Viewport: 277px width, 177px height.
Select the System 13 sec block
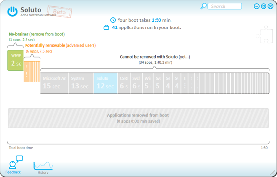tap(81, 83)
